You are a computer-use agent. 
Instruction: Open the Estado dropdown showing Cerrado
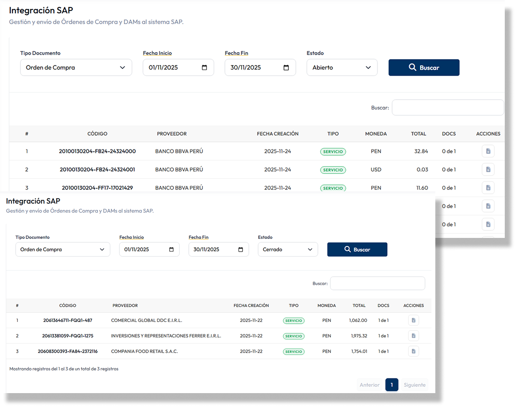tap(288, 249)
